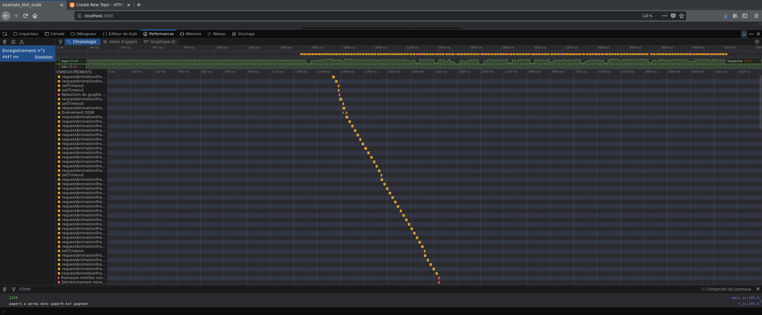Click the console filter funnel icon
762x315 pixels.
coord(13,289)
